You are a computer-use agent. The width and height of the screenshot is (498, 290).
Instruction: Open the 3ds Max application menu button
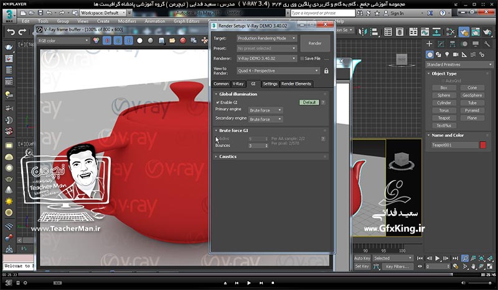pyautogui.click(x=9, y=15)
